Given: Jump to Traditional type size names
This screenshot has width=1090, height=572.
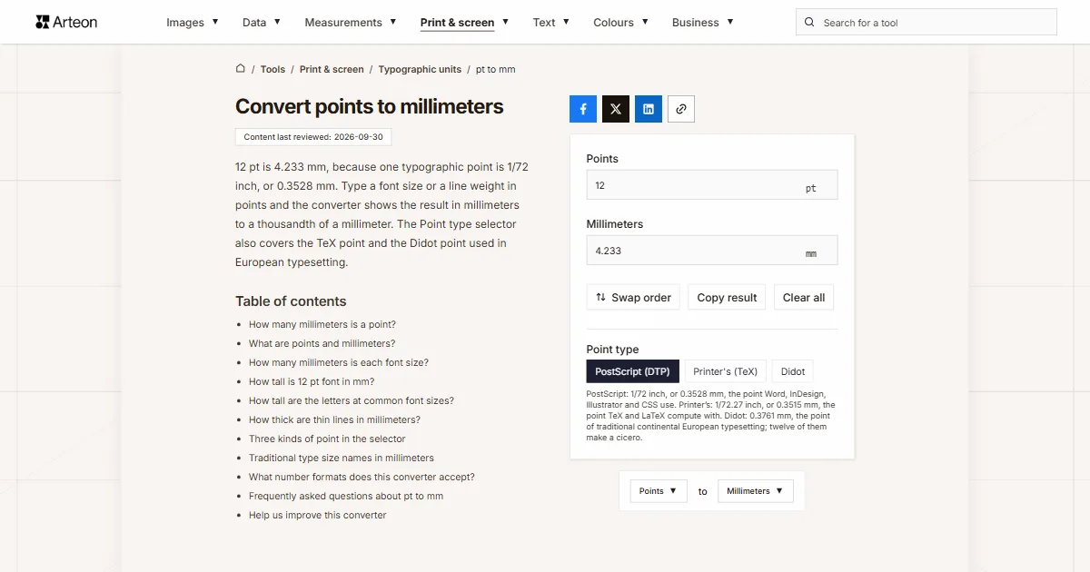Looking at the screenshot, I should [342, 458].
